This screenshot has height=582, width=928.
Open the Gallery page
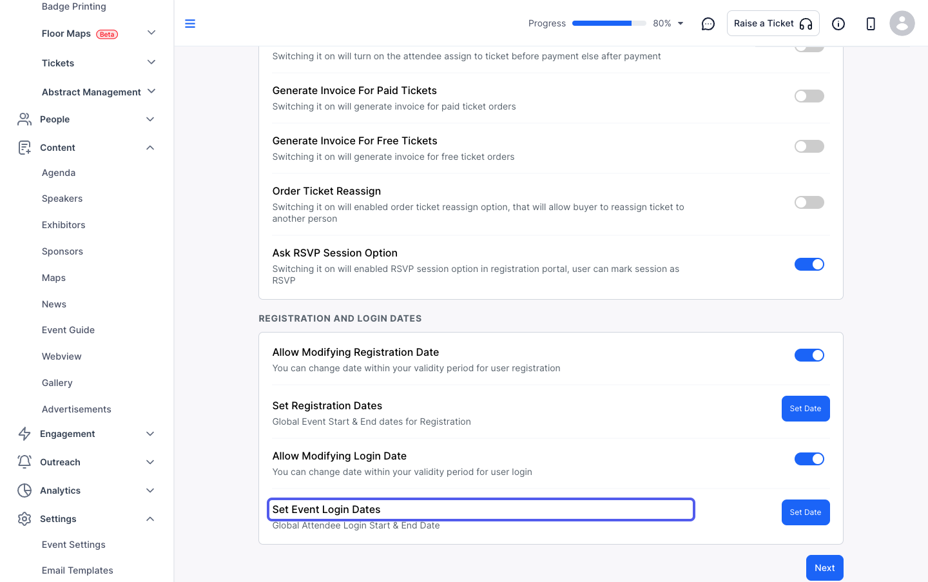click(x=57, y=383)
